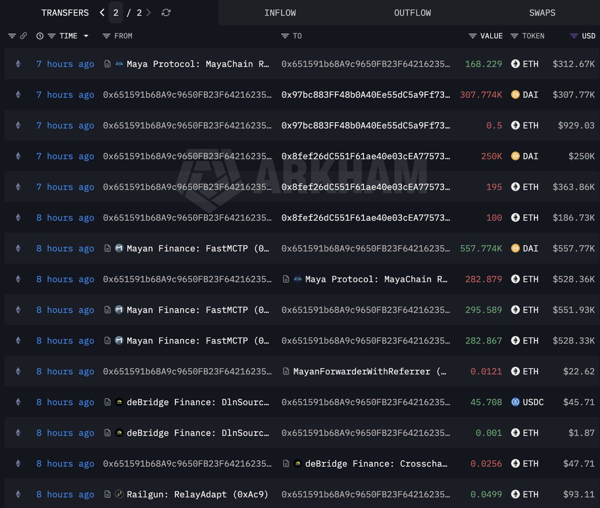Image resolution: width=600 pixels, height=508 pixels.
Task: Go to previous transfers page arrow
Action: (x=102, y=12)
